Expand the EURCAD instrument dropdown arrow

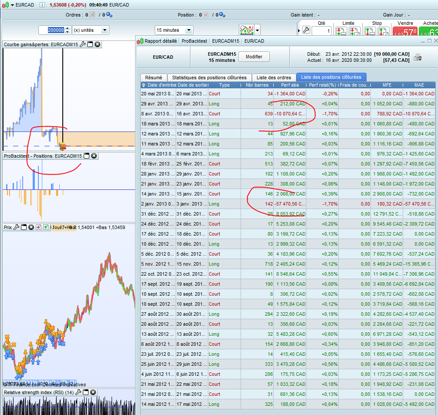pyautogui.click(x=12, y=5)
